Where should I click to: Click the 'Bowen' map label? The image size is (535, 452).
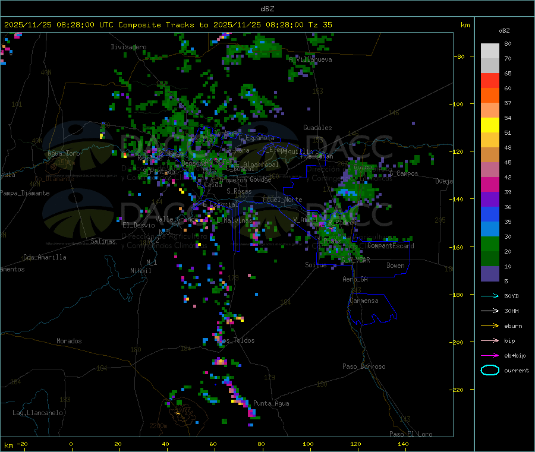click(395, 265)
